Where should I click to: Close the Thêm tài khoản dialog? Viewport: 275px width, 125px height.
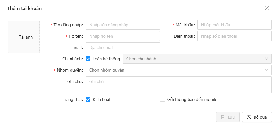click(266, 8)
